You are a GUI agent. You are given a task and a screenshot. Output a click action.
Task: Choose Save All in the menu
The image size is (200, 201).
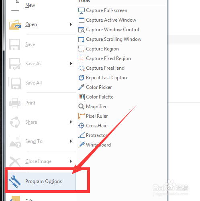[x=34, y=83]
